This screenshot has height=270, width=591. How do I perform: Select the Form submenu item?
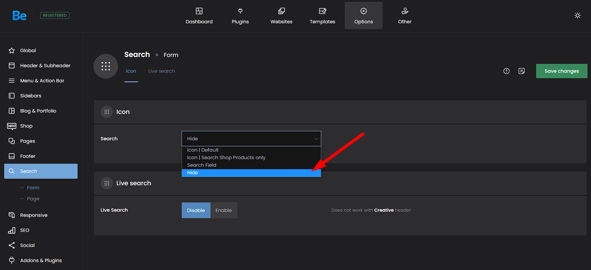pyautogui.click(x=33, y=188)
